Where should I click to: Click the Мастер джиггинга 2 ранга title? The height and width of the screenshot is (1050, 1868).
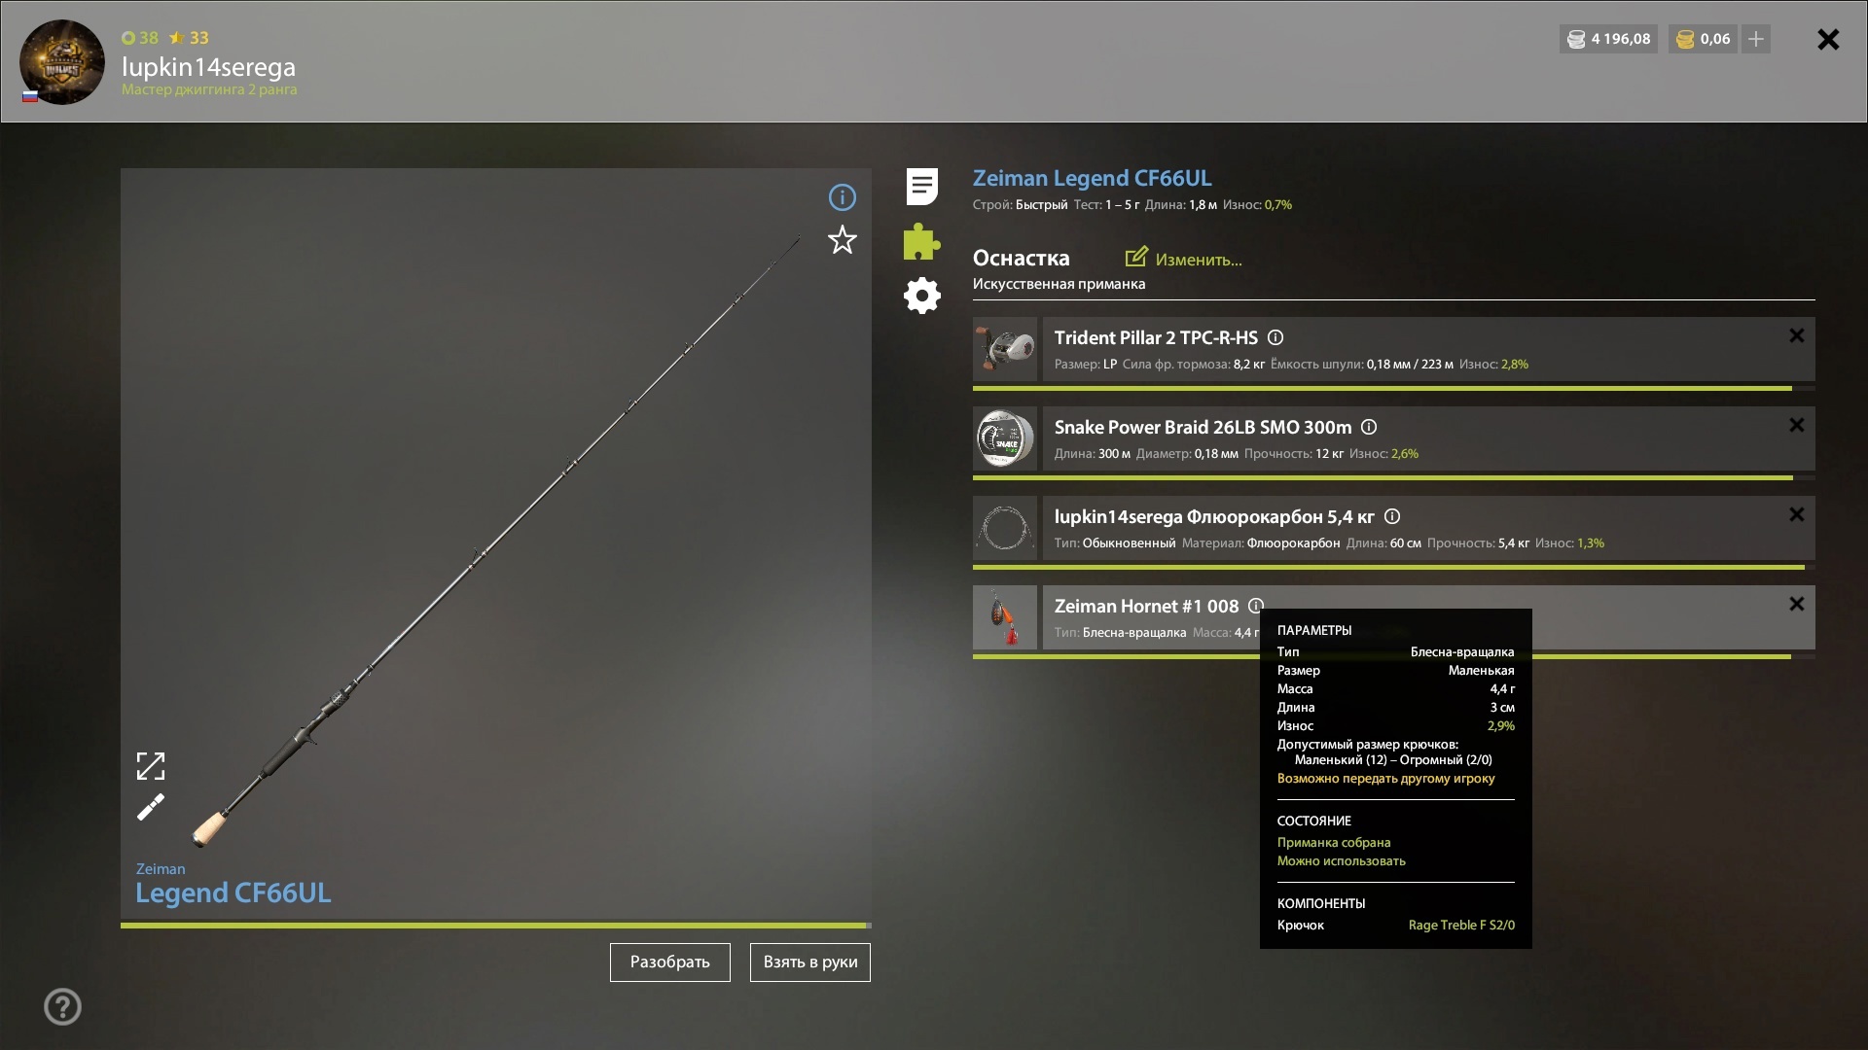(x=209, y=89)
